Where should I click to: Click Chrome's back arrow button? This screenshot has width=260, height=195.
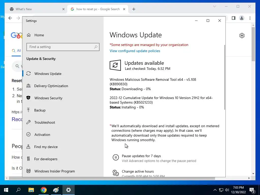(10, 18)
